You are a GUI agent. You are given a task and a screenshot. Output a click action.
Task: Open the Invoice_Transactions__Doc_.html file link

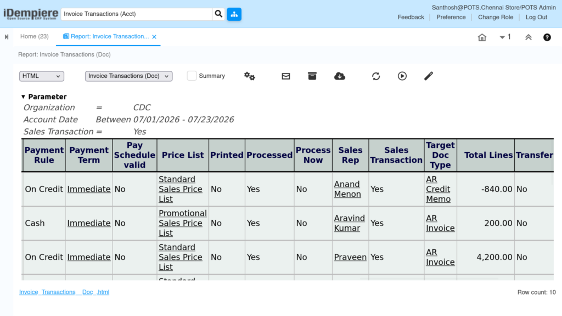[64, 292]
